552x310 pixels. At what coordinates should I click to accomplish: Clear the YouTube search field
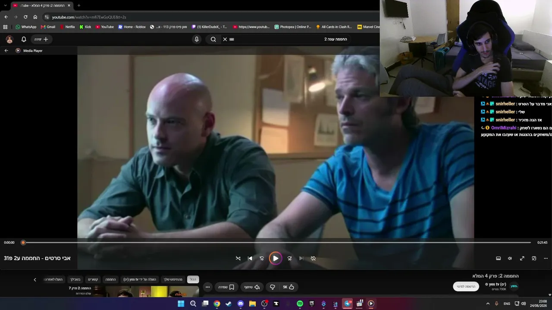tap(225, 39)
